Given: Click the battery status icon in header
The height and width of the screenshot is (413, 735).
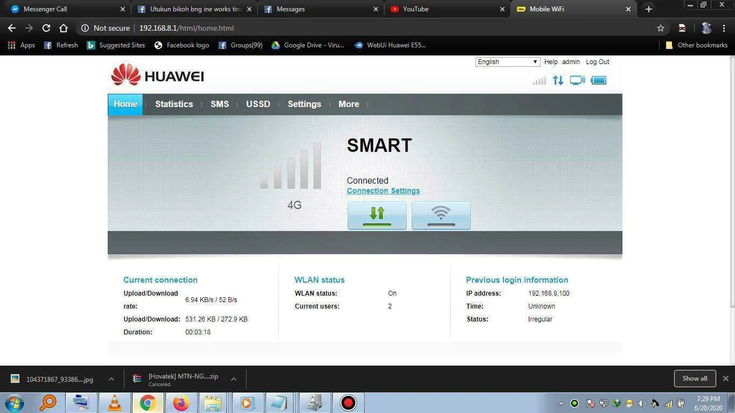Looking at the screenshot, I should tap(598, 81).
